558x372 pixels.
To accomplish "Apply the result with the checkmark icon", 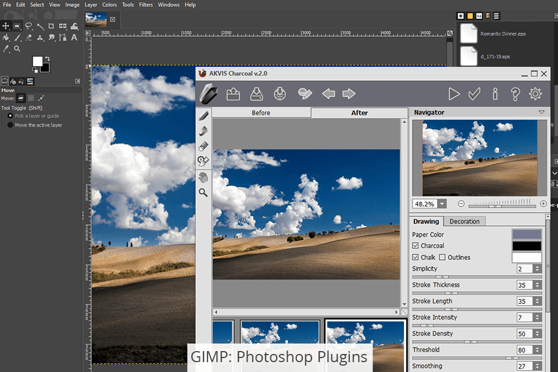I will coord(474,94).
